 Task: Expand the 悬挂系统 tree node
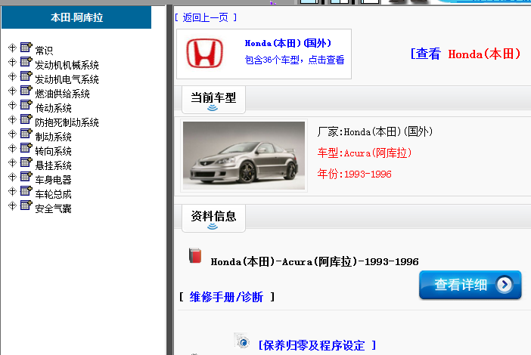click(x=12, y=162)
